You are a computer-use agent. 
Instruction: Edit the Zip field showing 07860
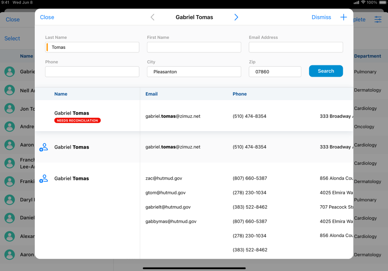(x=275, y=71)
